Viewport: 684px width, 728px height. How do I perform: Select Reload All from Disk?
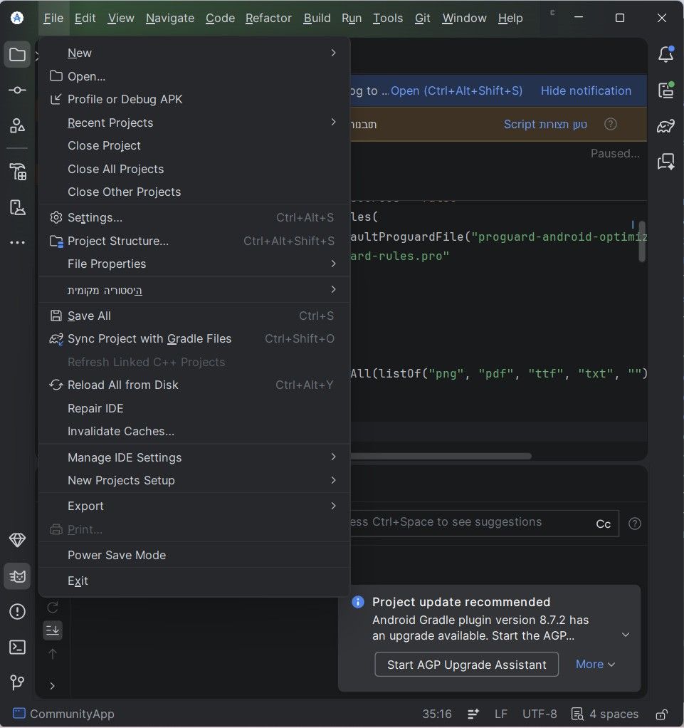coord(194,385)
